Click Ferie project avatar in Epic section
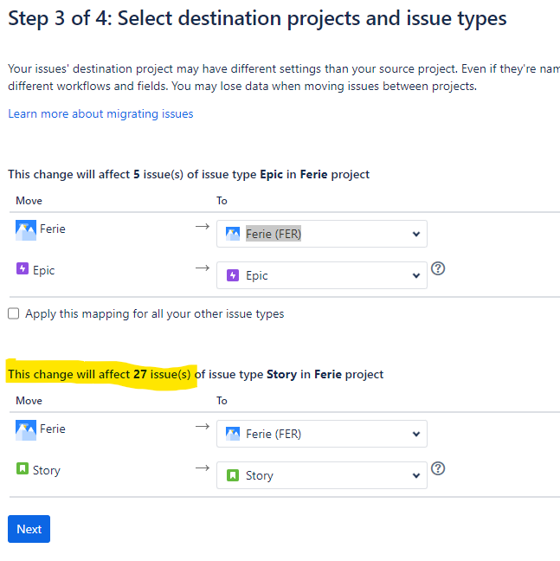 tap(26, 229)
